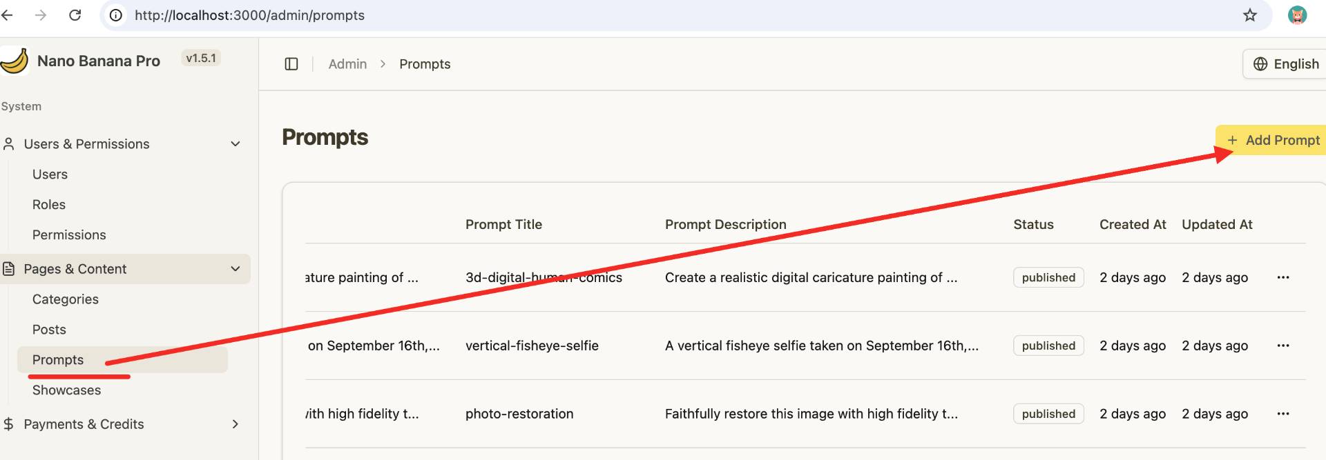
Task: Click the browser reload icon
Action: (x=75, y=15)
